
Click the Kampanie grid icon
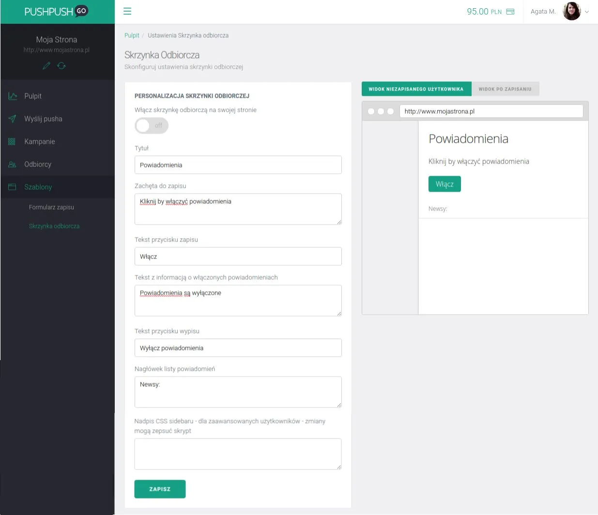pos(12,141)
